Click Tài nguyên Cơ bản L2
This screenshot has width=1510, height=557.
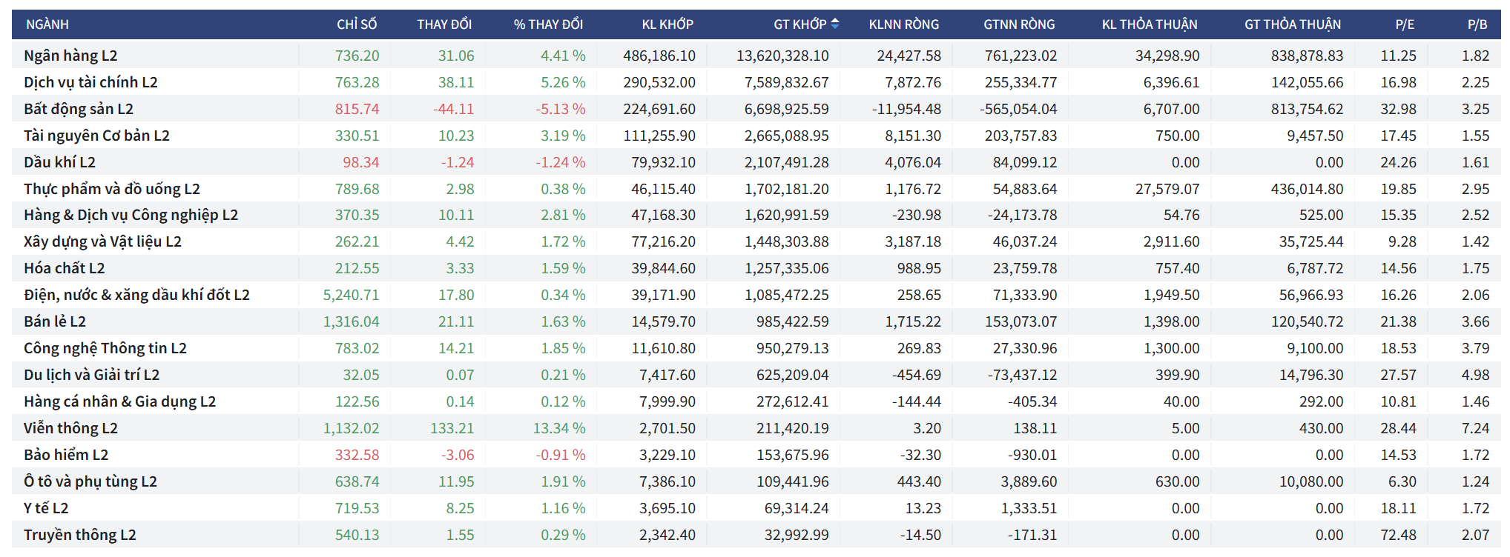[x=96, y=136]
